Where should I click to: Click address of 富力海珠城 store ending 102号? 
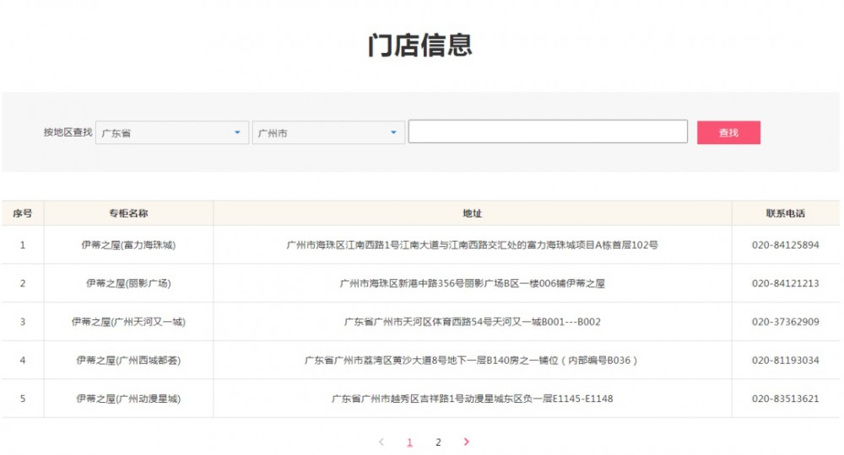click(x=472, y=245)
